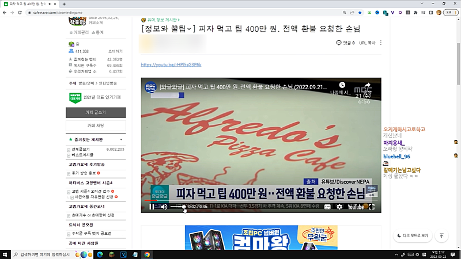This screenshot has width=461, height=259.
Task: Click 초대하기 invite link
Action: [x=115, y=51]
